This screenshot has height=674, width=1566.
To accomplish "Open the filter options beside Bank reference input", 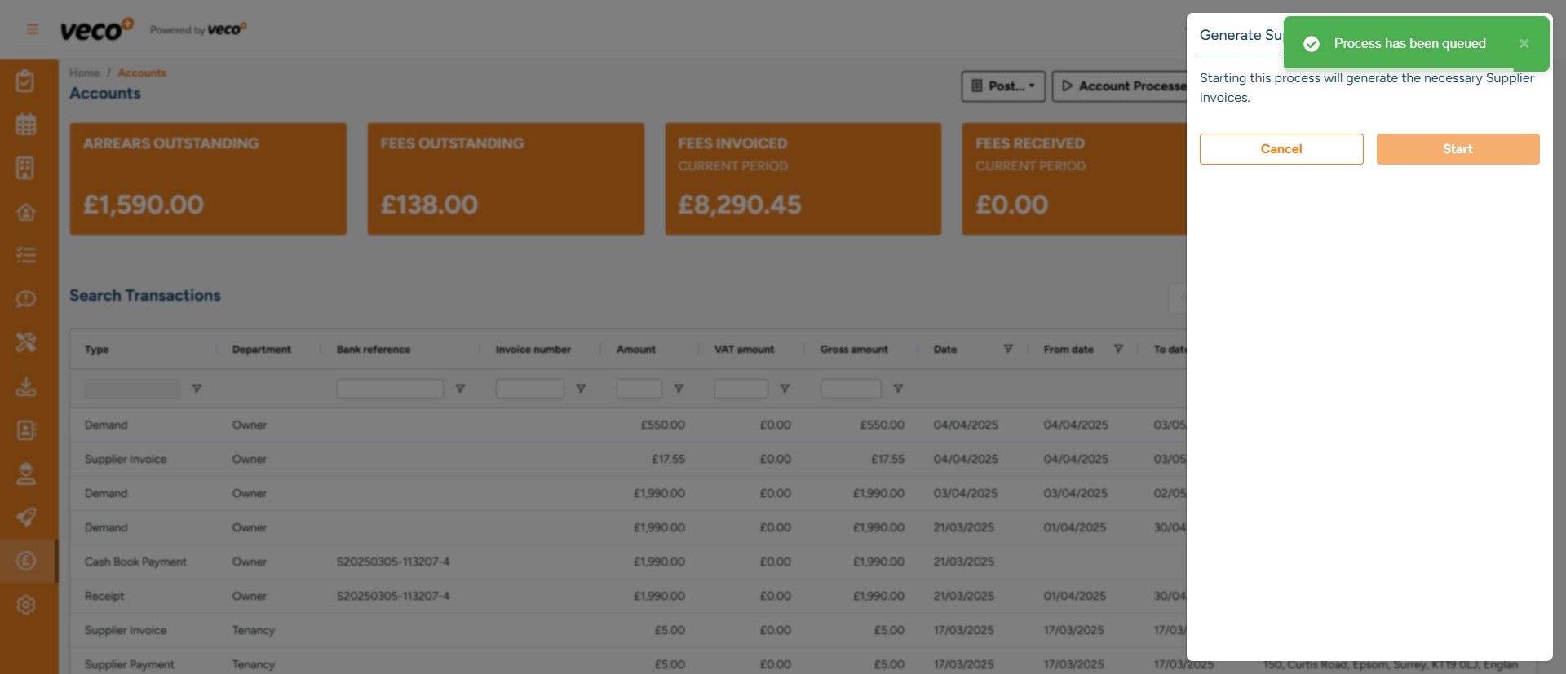I will pyautogui.click(x=460, y=389).
